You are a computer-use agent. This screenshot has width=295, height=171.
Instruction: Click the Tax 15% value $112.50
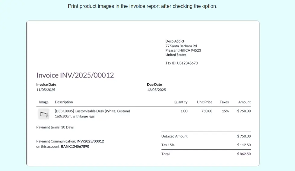244,145
